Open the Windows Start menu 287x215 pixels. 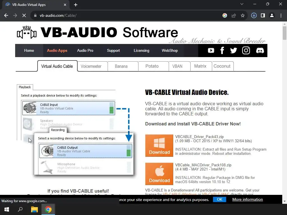[x=7, y=209]
